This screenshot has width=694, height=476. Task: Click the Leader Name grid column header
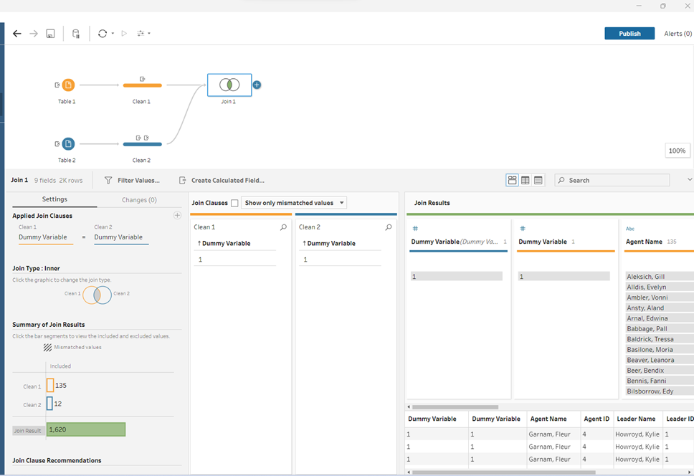(637, 419)
